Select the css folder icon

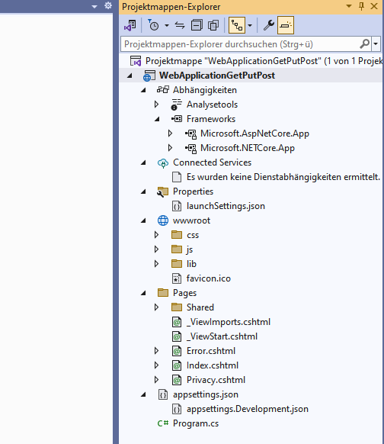tap(177, 235)
